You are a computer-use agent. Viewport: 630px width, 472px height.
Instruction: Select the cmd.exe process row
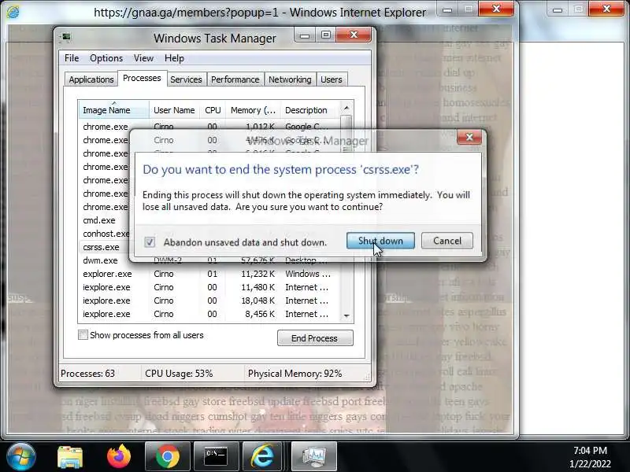coord(105,220)
